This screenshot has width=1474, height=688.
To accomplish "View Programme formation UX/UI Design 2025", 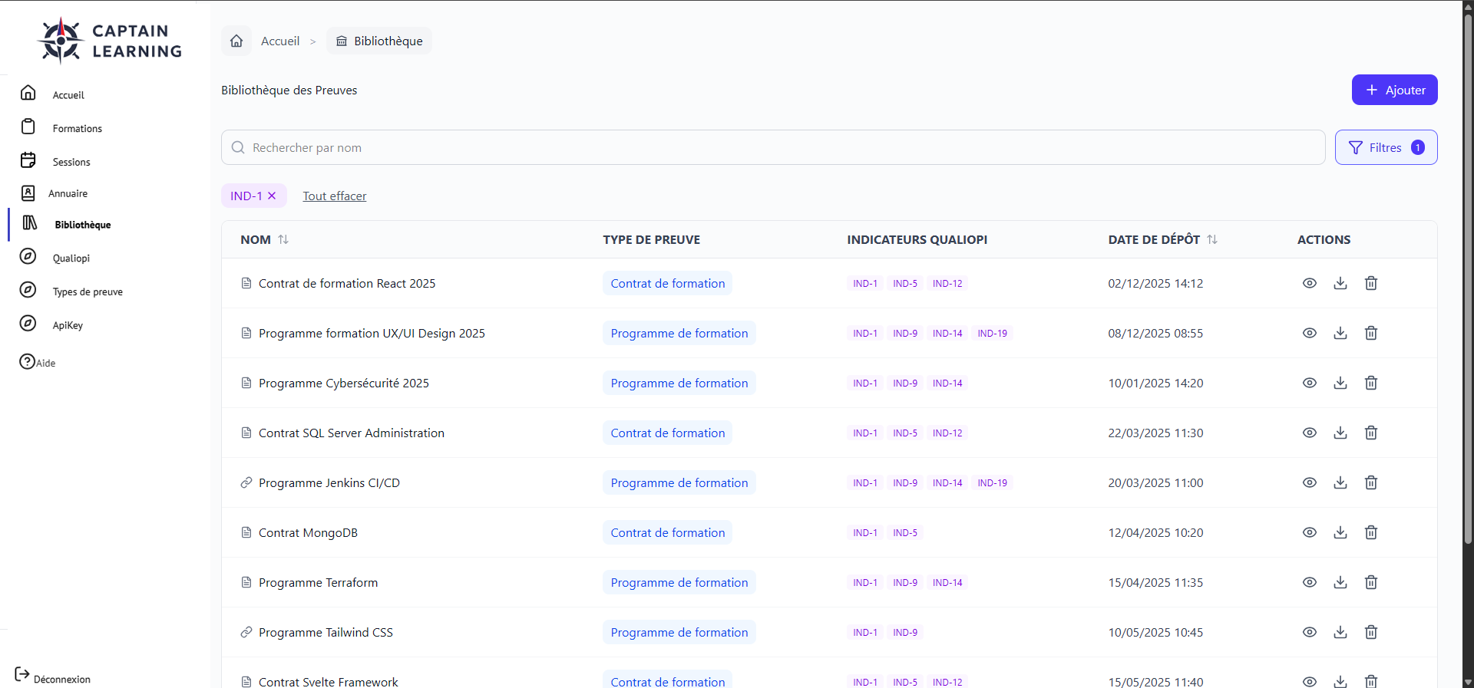I will pyautogui.click(x=1309, y=333).
